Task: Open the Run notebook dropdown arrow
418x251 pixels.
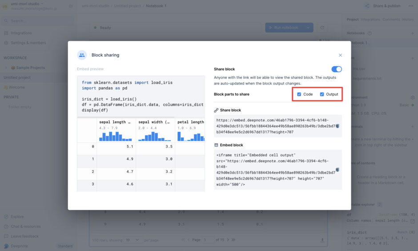Action: click(307, 28)
